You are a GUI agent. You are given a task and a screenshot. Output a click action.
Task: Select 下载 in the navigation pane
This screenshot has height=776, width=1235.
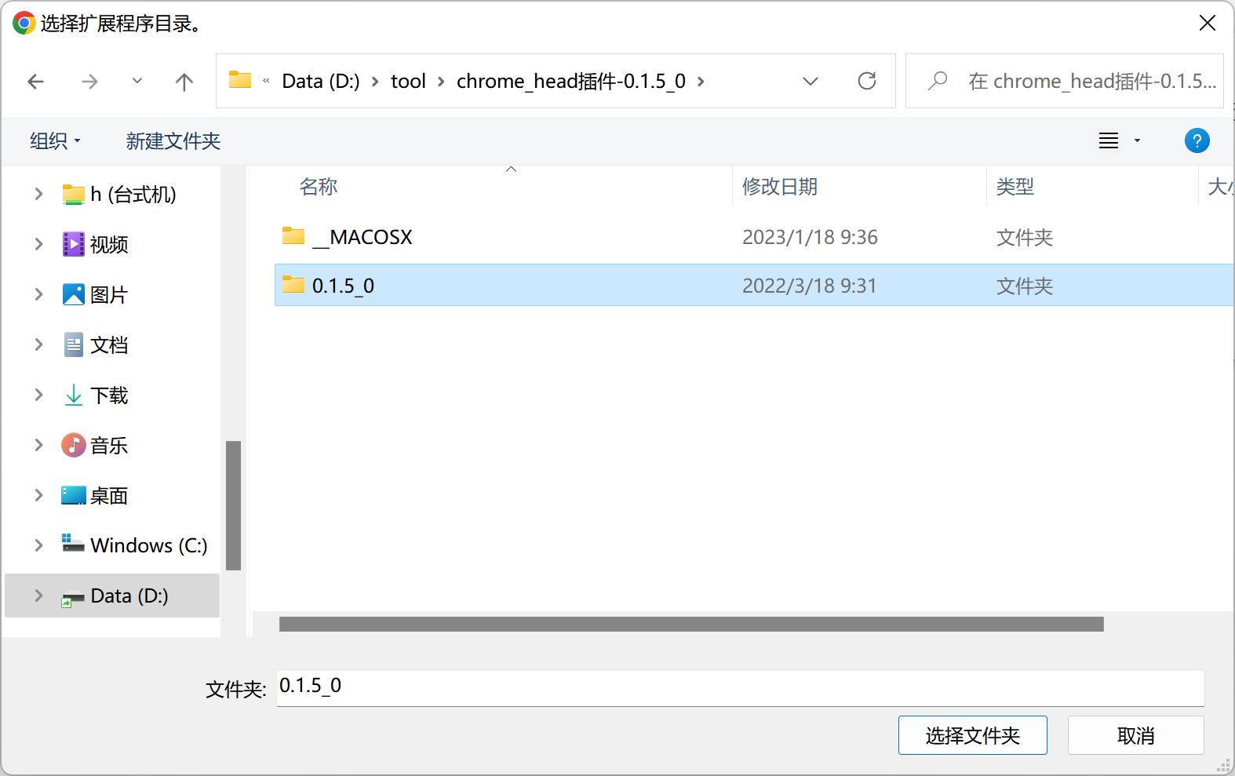point(95,395)
